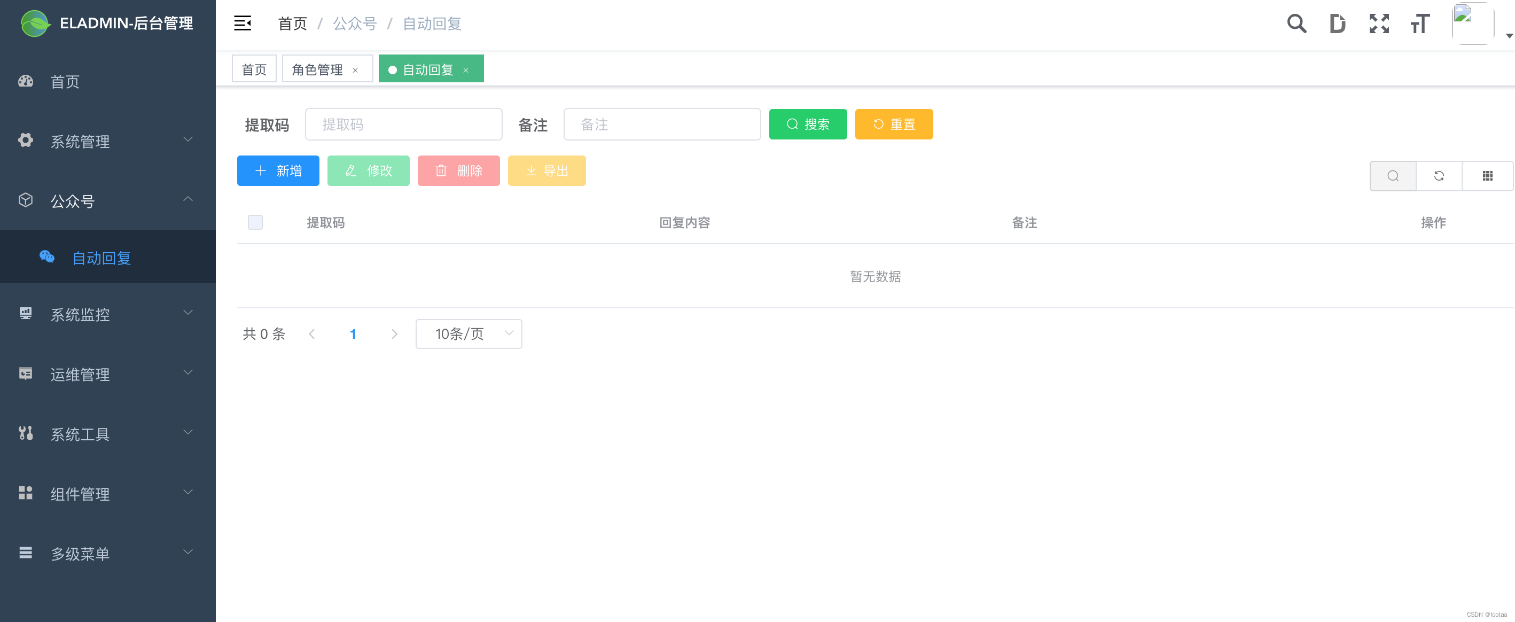Screen dimensions: 1515x622
Task: Click the tools icon for 系统工具
Action: pyautogui.click(x=25, y=433)
